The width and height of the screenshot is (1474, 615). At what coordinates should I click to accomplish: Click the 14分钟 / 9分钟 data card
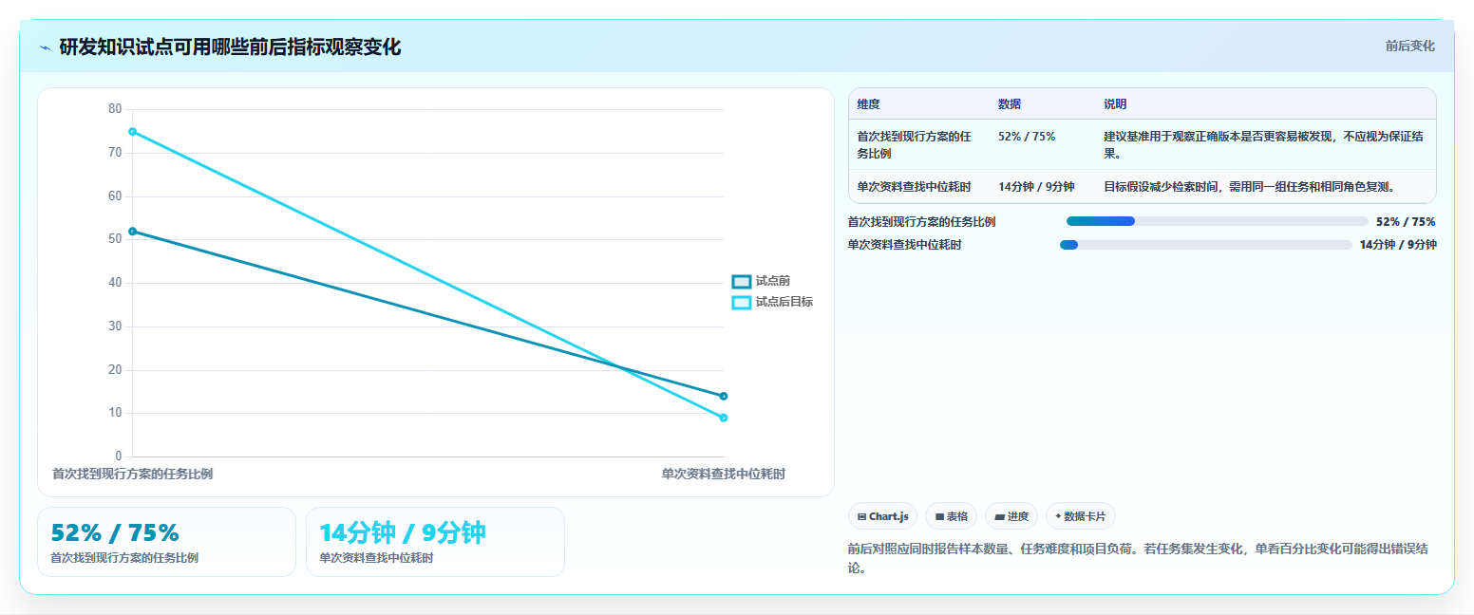[435, 542]
